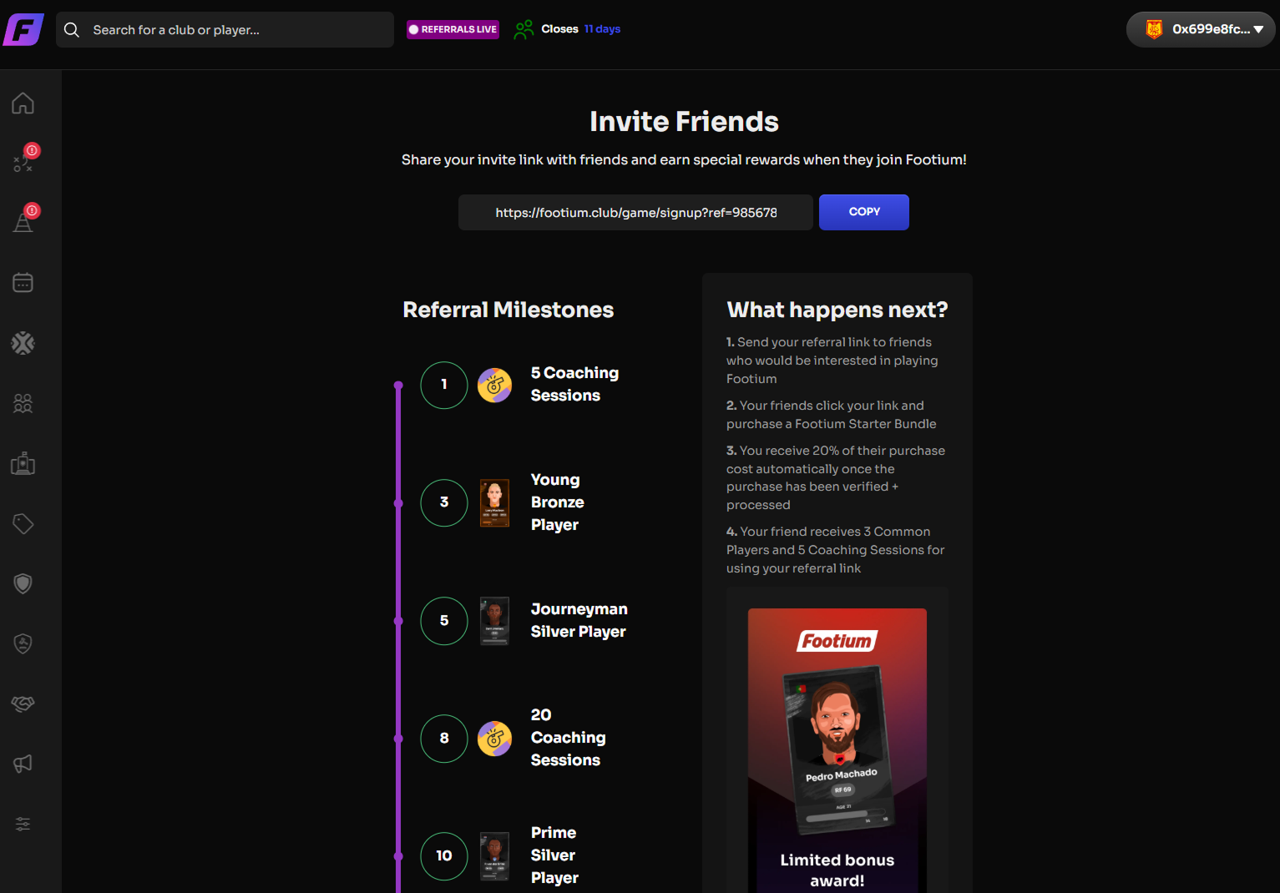The image size is (1280, 893).
Task: Click Prime Silver Player card thumbnail
Action: [494, 856]
